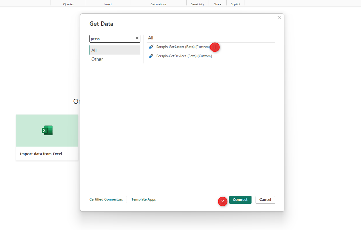This screenshot has height=230, width=361.
Task: Click the Copilot ribbon group label
Action: click(x=235, y=4)
